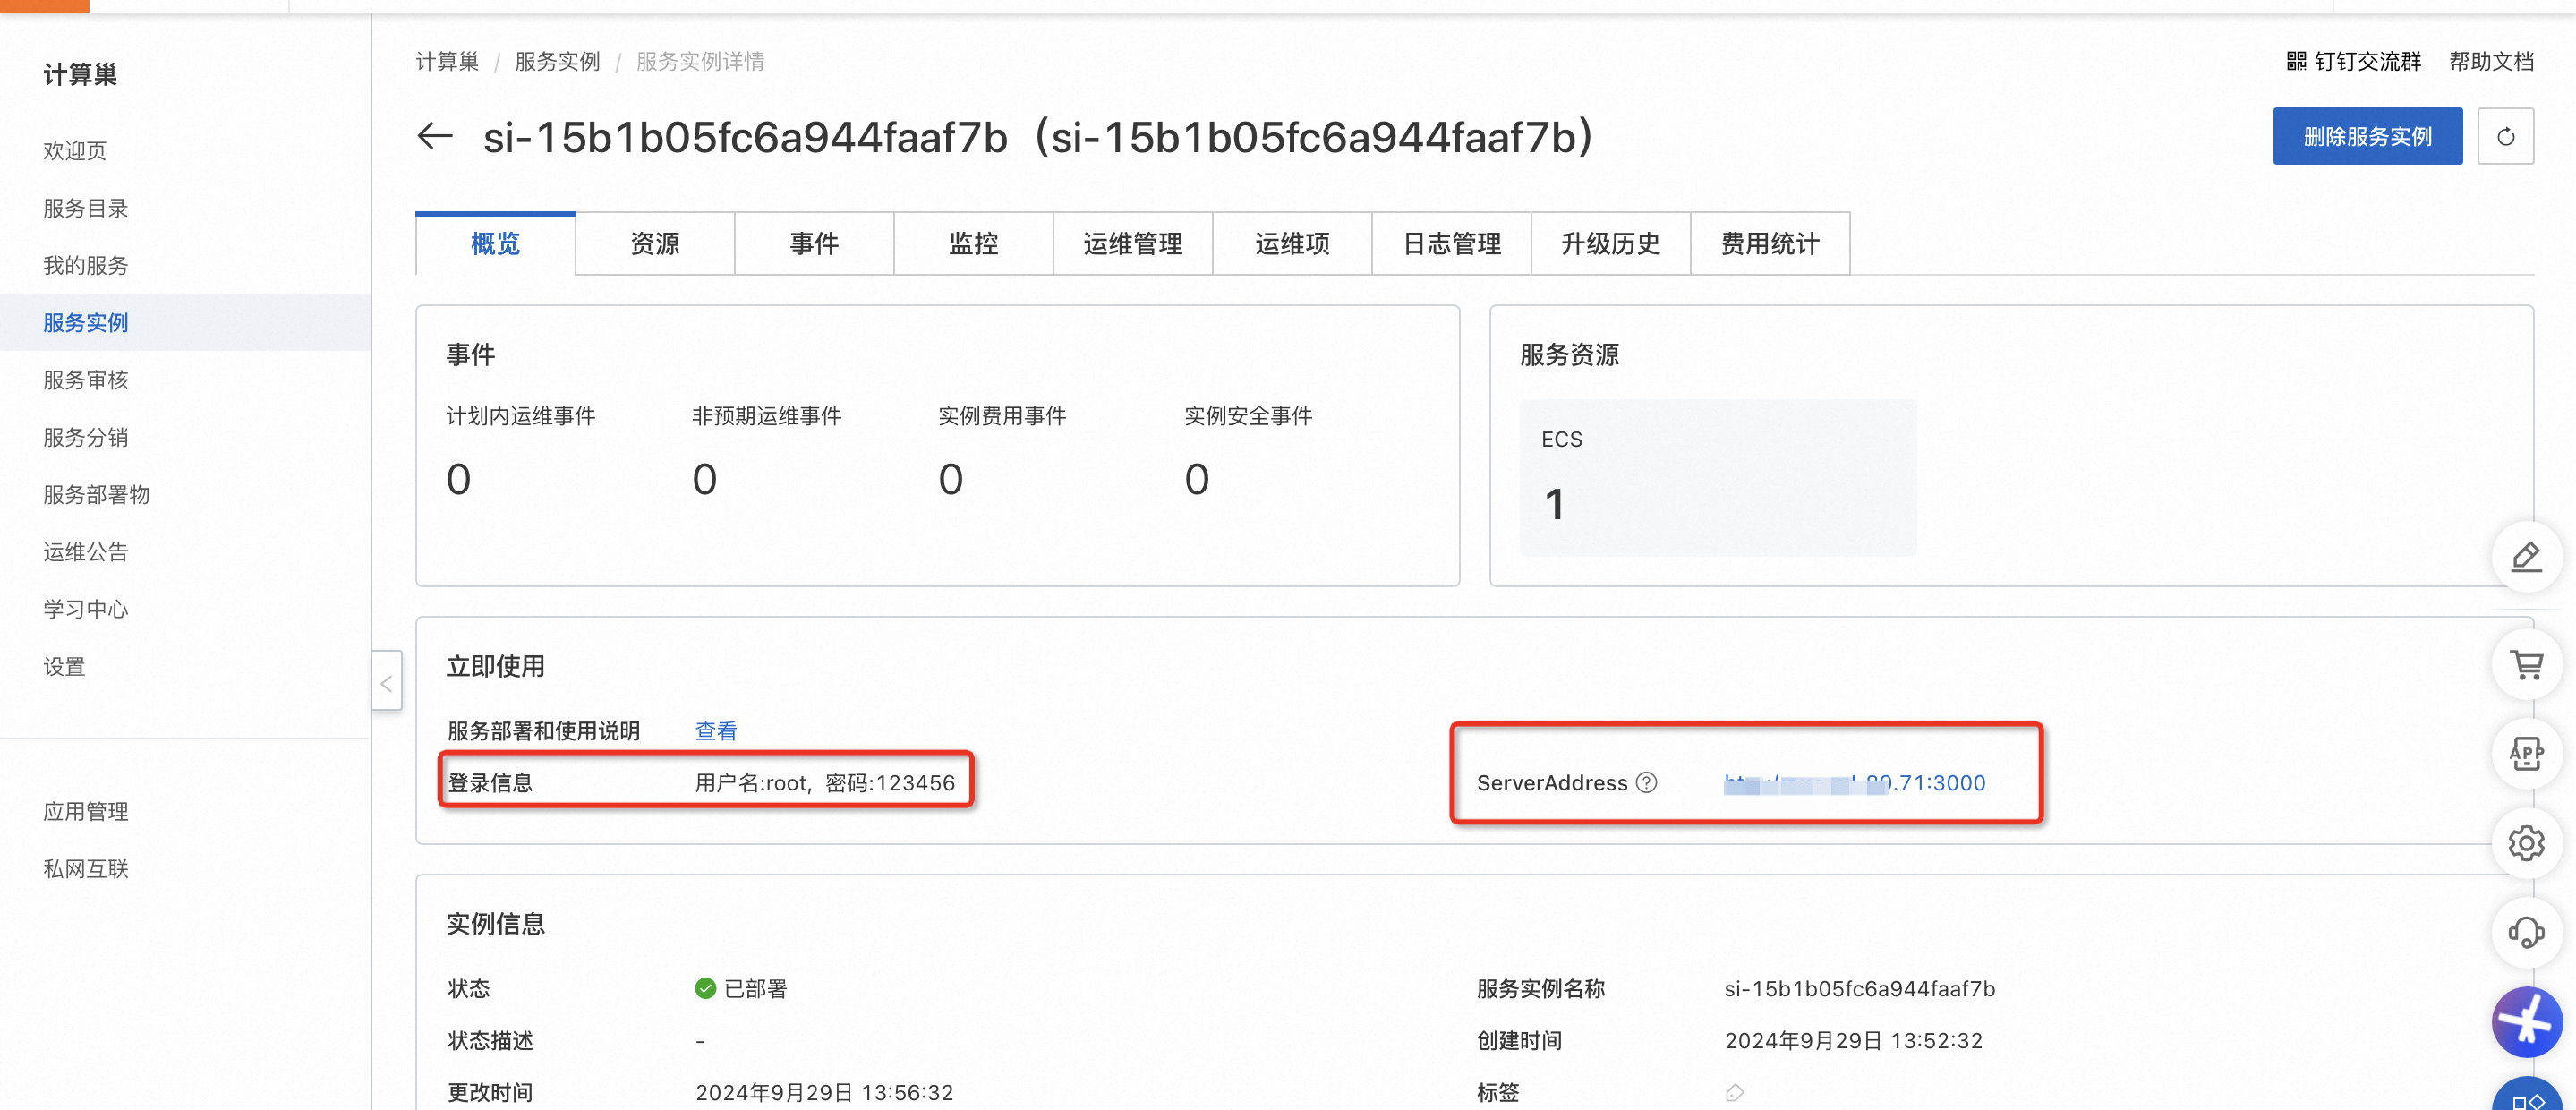The height and width of the screenshot is (1110, 2576).
Task: Open the gear settings floating icon
Action: pyautogui.click(x=2526, y=843)
